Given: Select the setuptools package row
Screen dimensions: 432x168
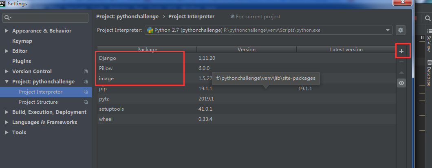Looking at the screenshot, I should pos(247,109).
